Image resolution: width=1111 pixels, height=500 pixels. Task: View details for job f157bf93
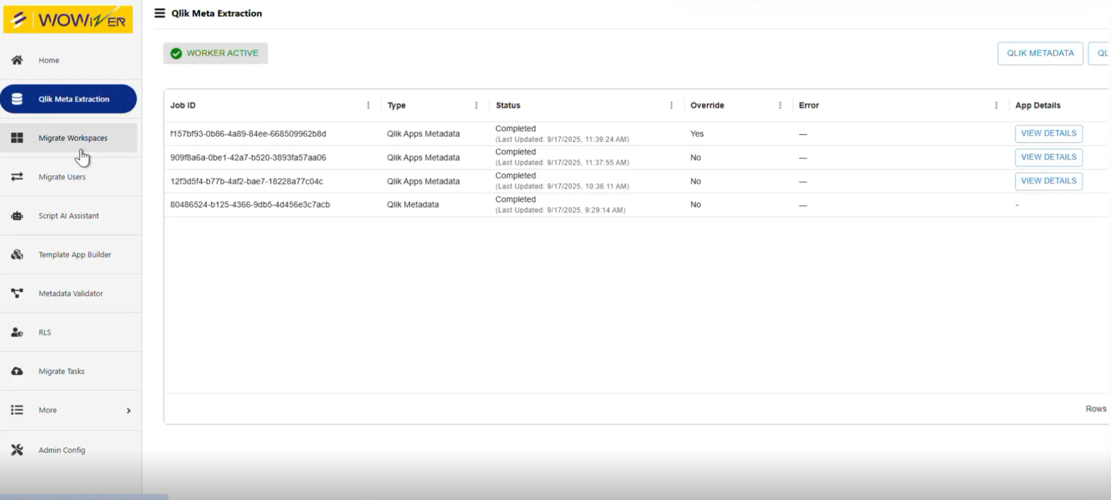pyautogui.click(x=1048, y=133)
